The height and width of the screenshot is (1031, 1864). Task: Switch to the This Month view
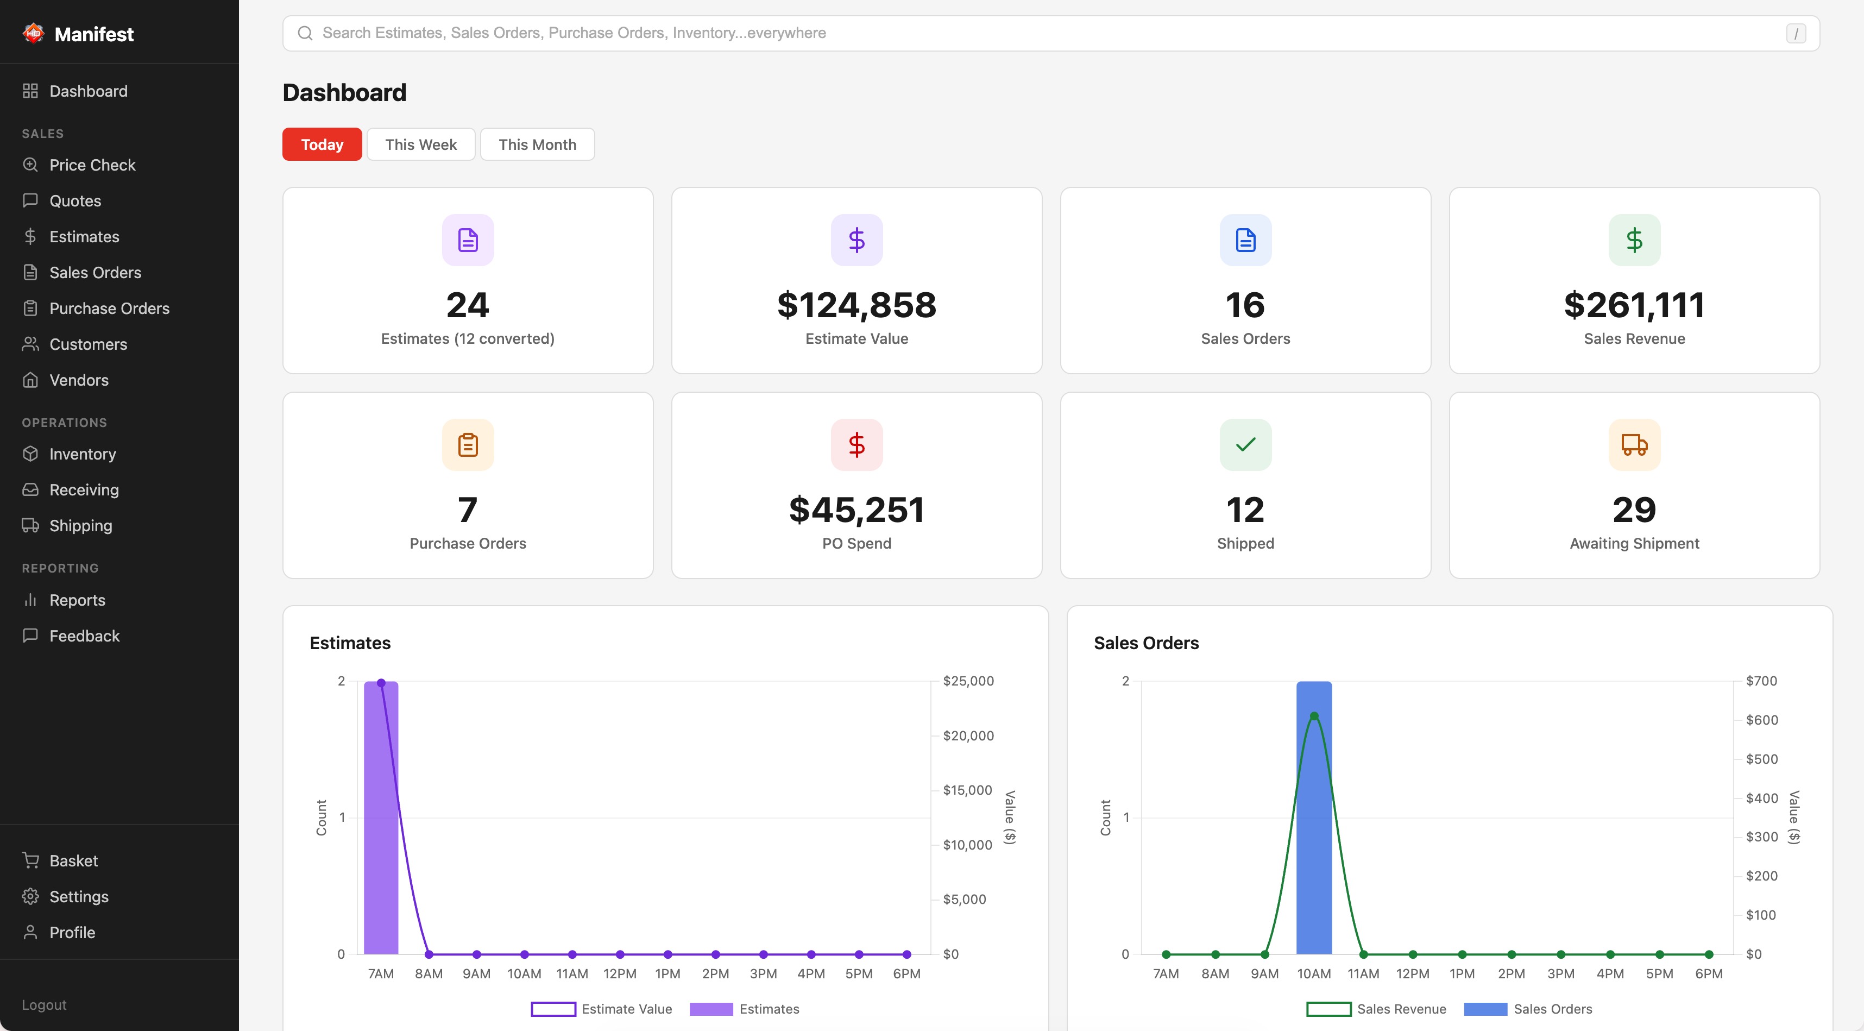click(537, 144)
